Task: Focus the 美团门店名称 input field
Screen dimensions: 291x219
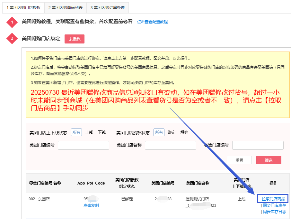Action: tap(171, 145)
